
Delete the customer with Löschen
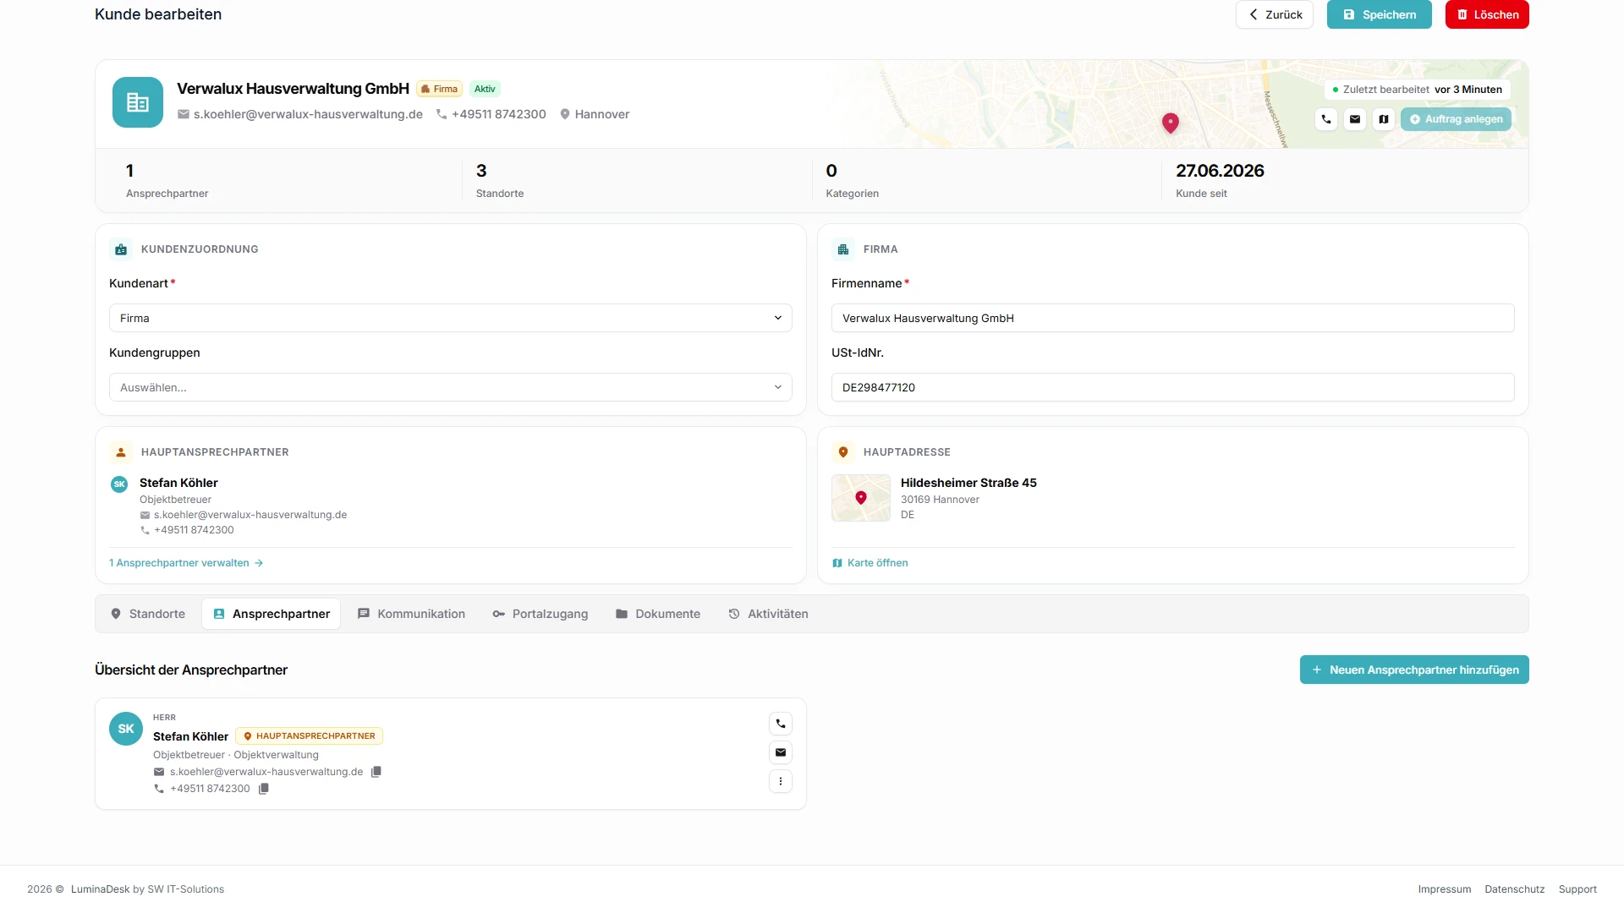(x=1487, y=14)
